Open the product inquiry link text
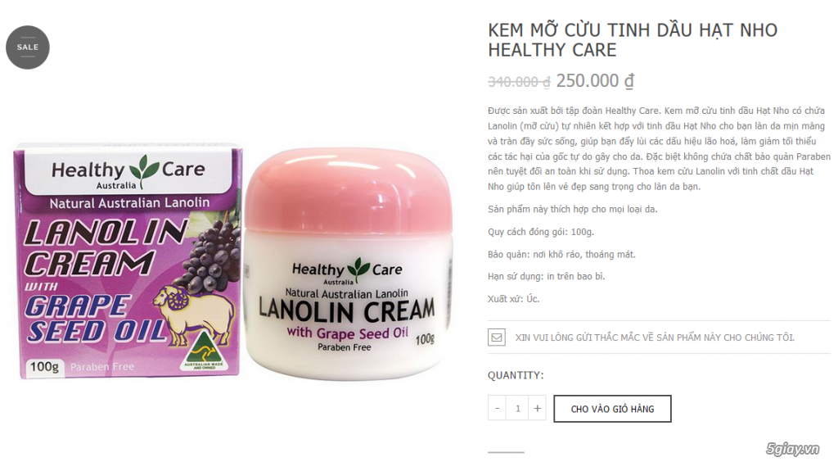 click(x=655, y=337)
